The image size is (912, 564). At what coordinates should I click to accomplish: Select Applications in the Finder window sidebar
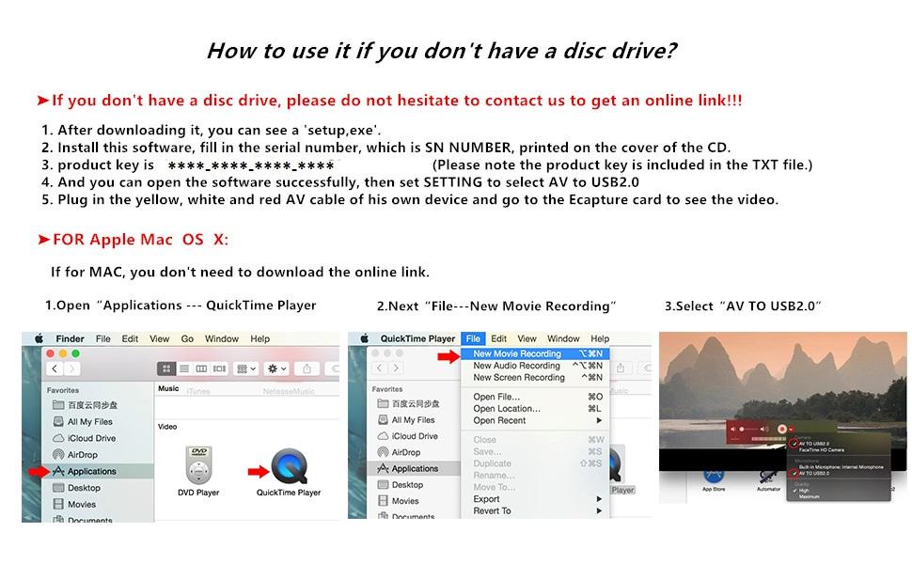91,471
